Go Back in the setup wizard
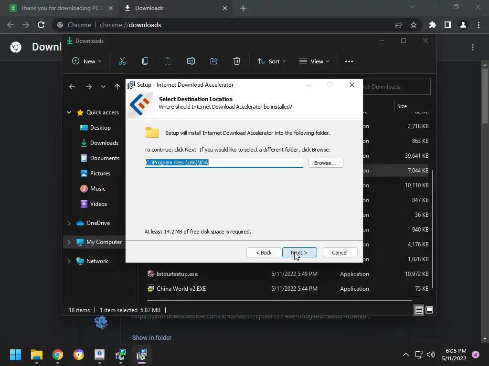 [x=264, y=253]
